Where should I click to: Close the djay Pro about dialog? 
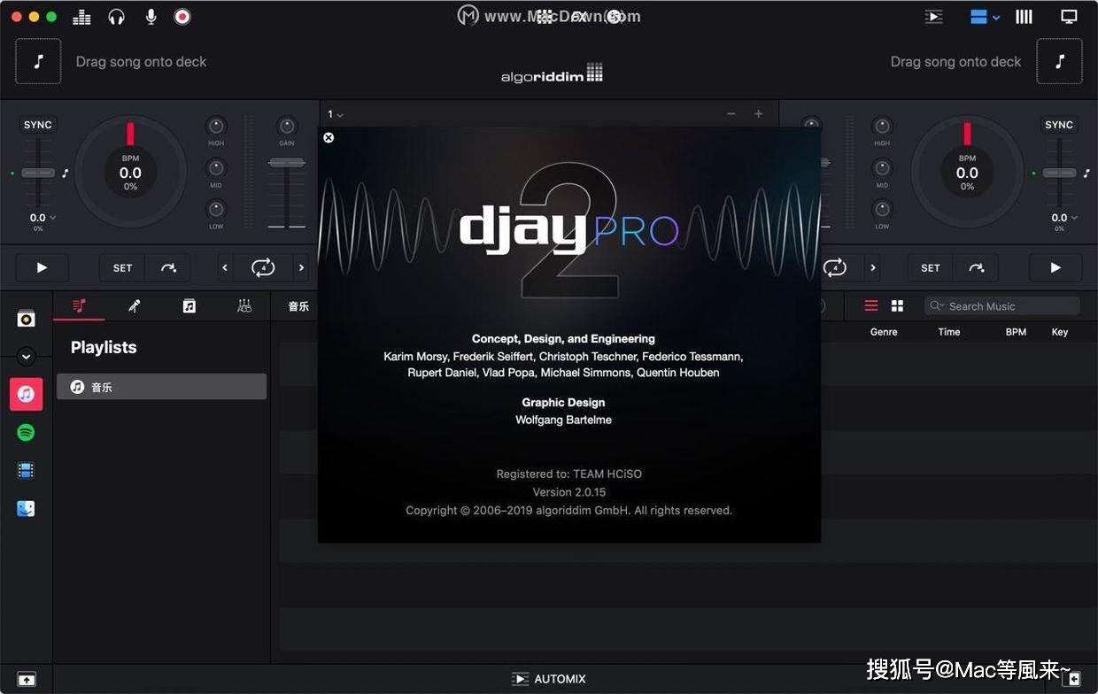click(x=329, y=137)
